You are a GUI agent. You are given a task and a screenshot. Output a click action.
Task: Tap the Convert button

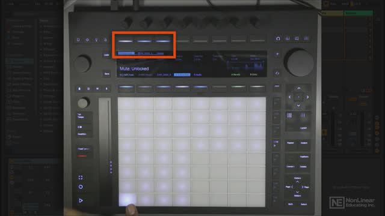pos(291,167)
